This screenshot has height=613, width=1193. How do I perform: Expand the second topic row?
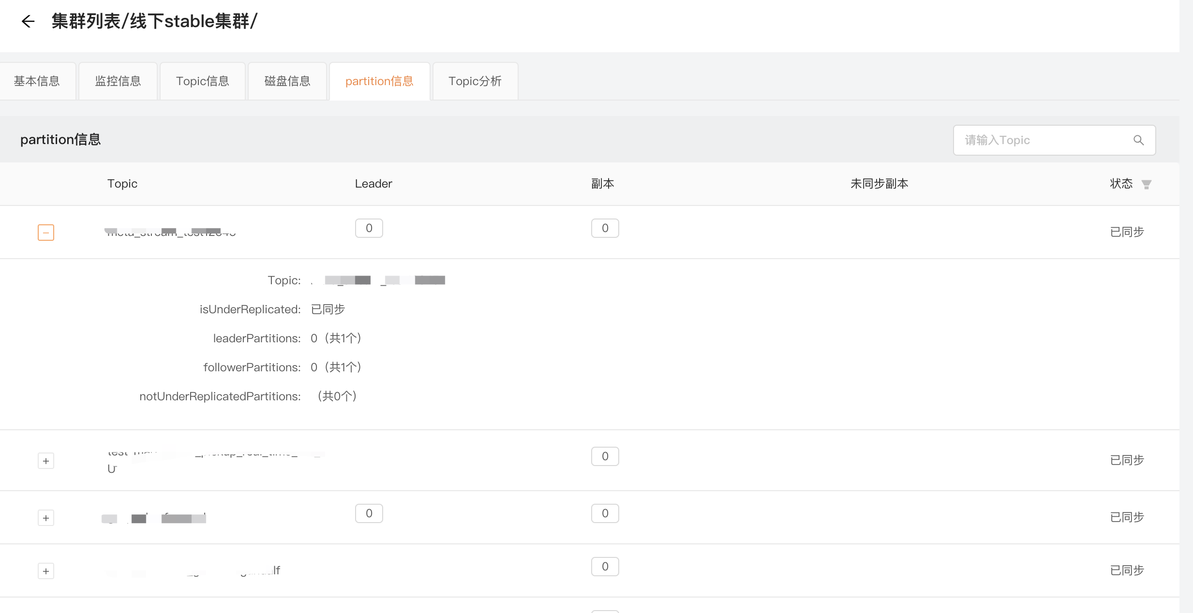click(46, 461)
